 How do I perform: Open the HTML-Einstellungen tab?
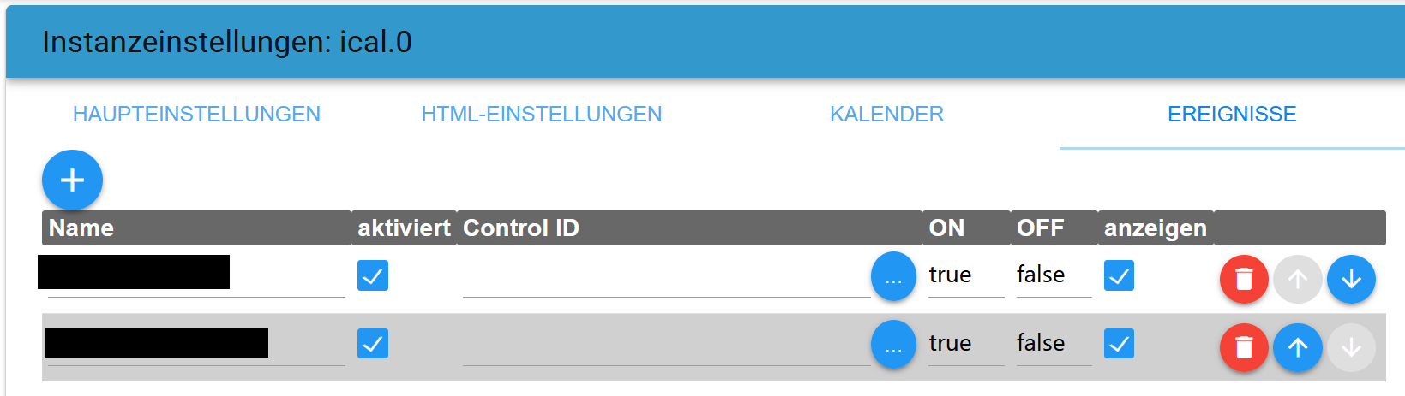point(542,115)
